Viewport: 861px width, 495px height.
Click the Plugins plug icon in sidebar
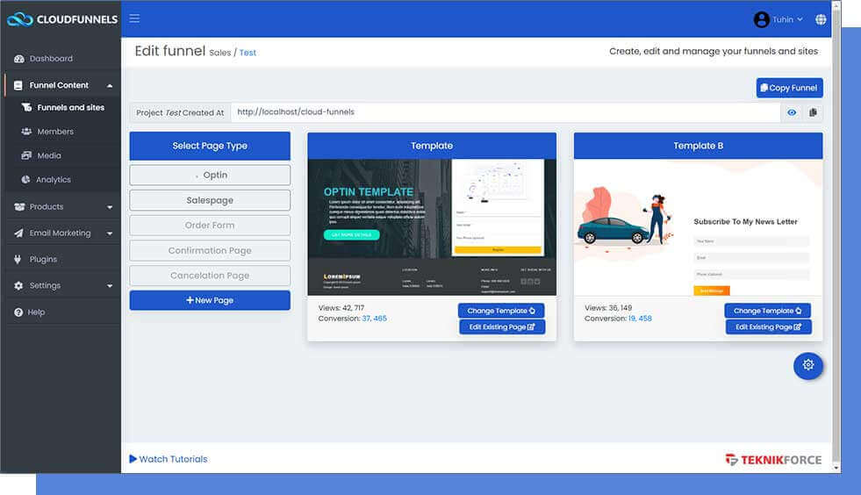click(18, 260)
